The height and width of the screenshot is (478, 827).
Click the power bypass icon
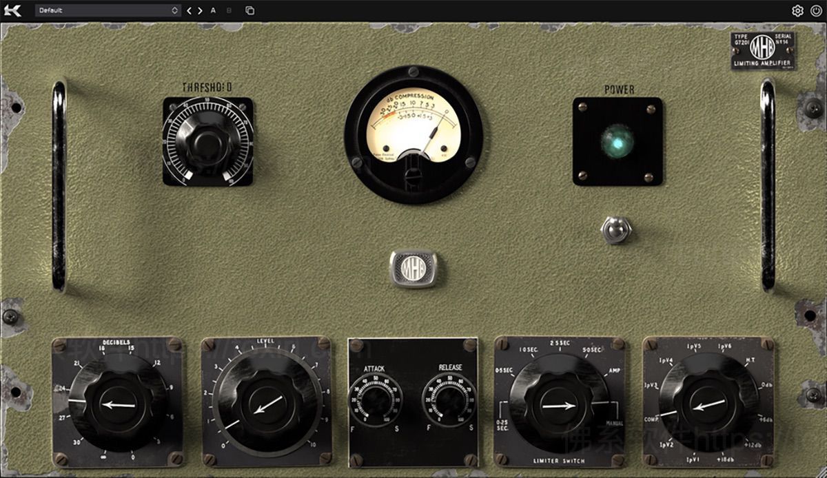(x=816, y=10)
